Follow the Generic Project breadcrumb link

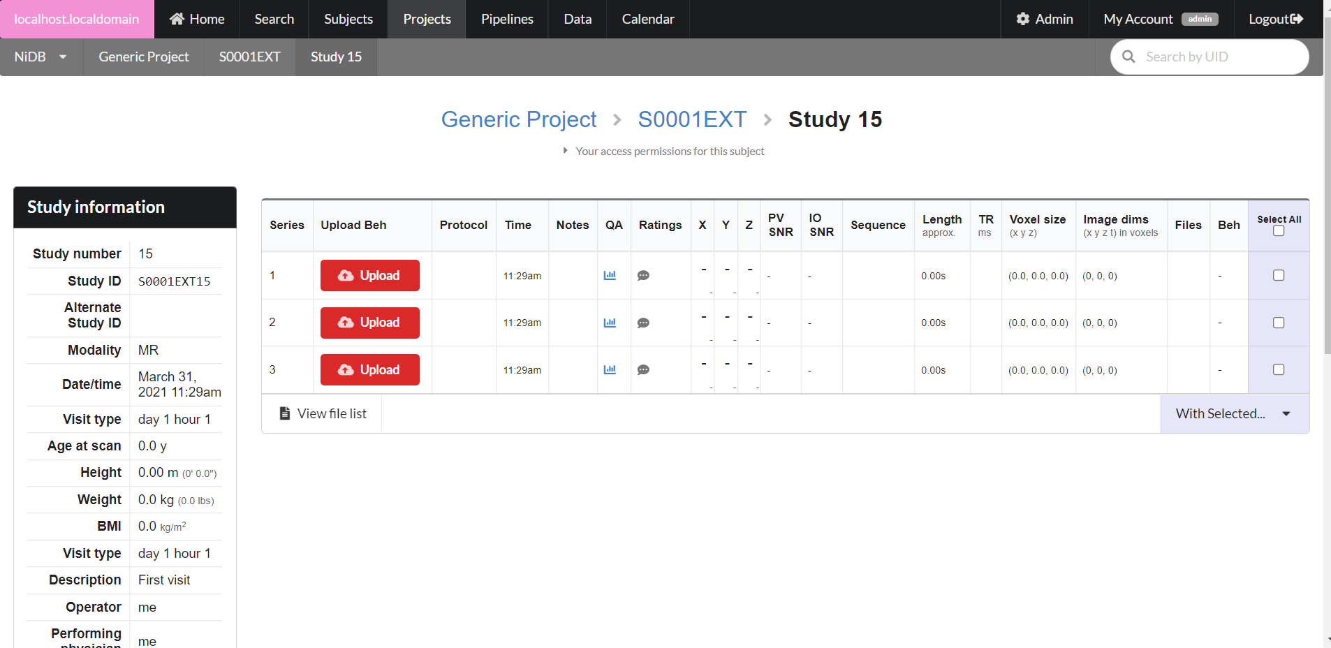[519, 119]
